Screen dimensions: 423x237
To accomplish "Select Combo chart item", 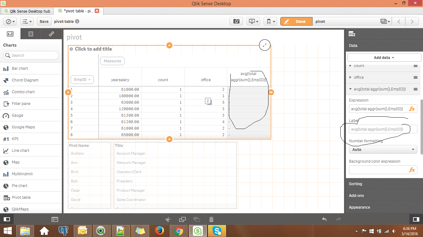I will pos(31,92).
